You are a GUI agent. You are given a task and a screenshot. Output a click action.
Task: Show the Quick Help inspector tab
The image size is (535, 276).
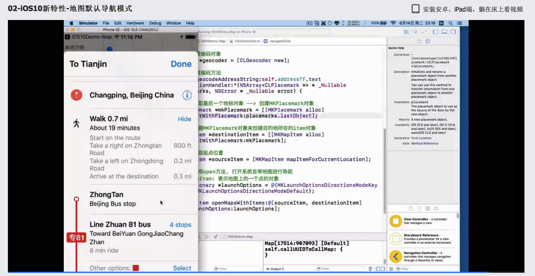click(428, 41)
